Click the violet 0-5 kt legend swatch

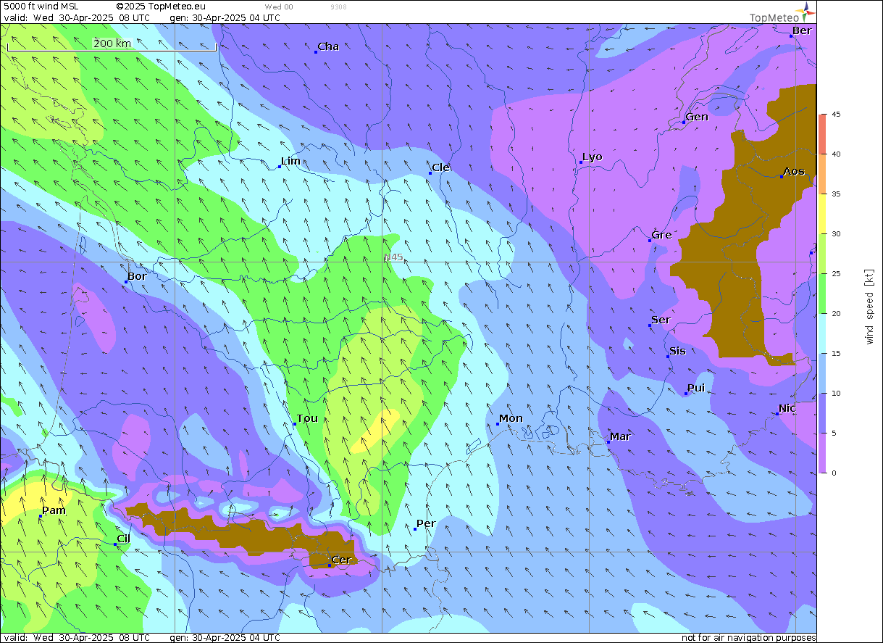coord(822,453)
